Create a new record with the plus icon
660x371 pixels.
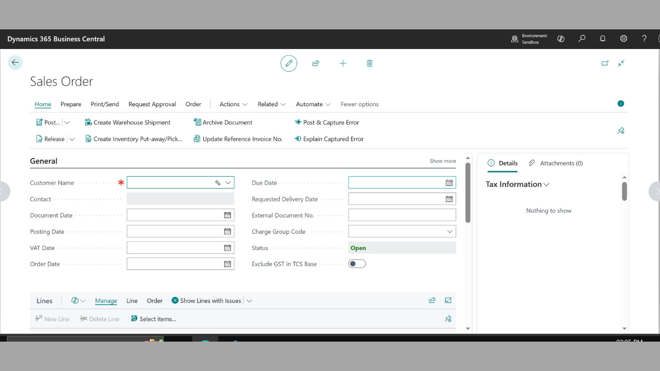click(x=343, y=63)
